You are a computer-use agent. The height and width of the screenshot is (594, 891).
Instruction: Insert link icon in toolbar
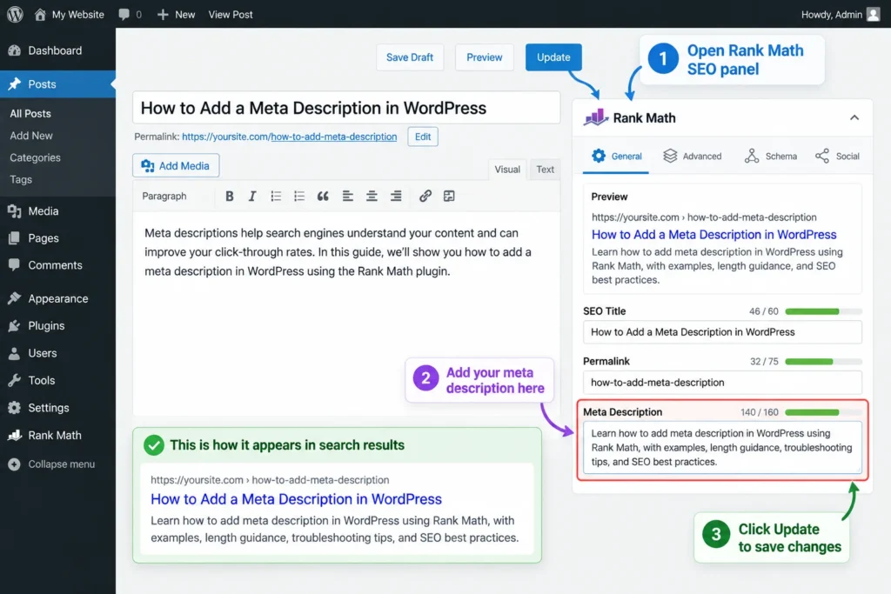tap(425, 196)
